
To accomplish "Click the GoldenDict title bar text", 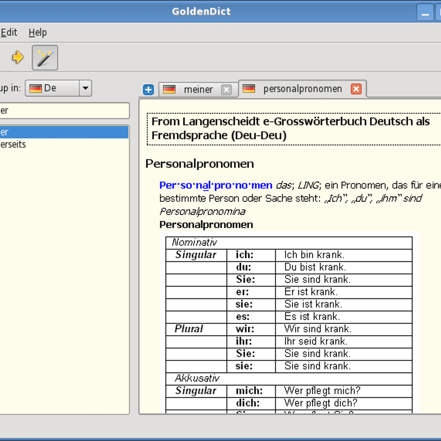I will [201, 11].
